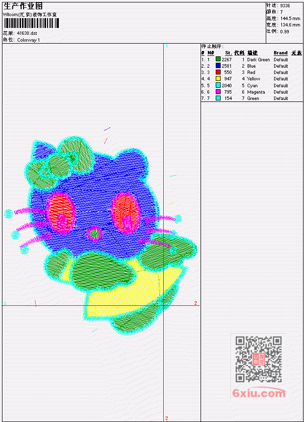
Task: Select the "Dark Green" description text
Action: click(258, 60)
